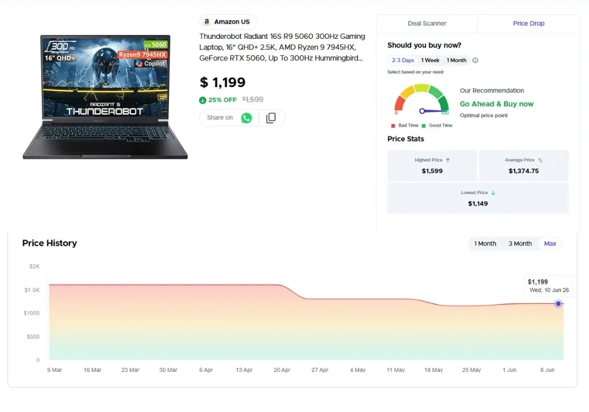Viewport: 589px width, 412px height.
Task: Select the 1 Week buying window
Action: pos(430,61)
